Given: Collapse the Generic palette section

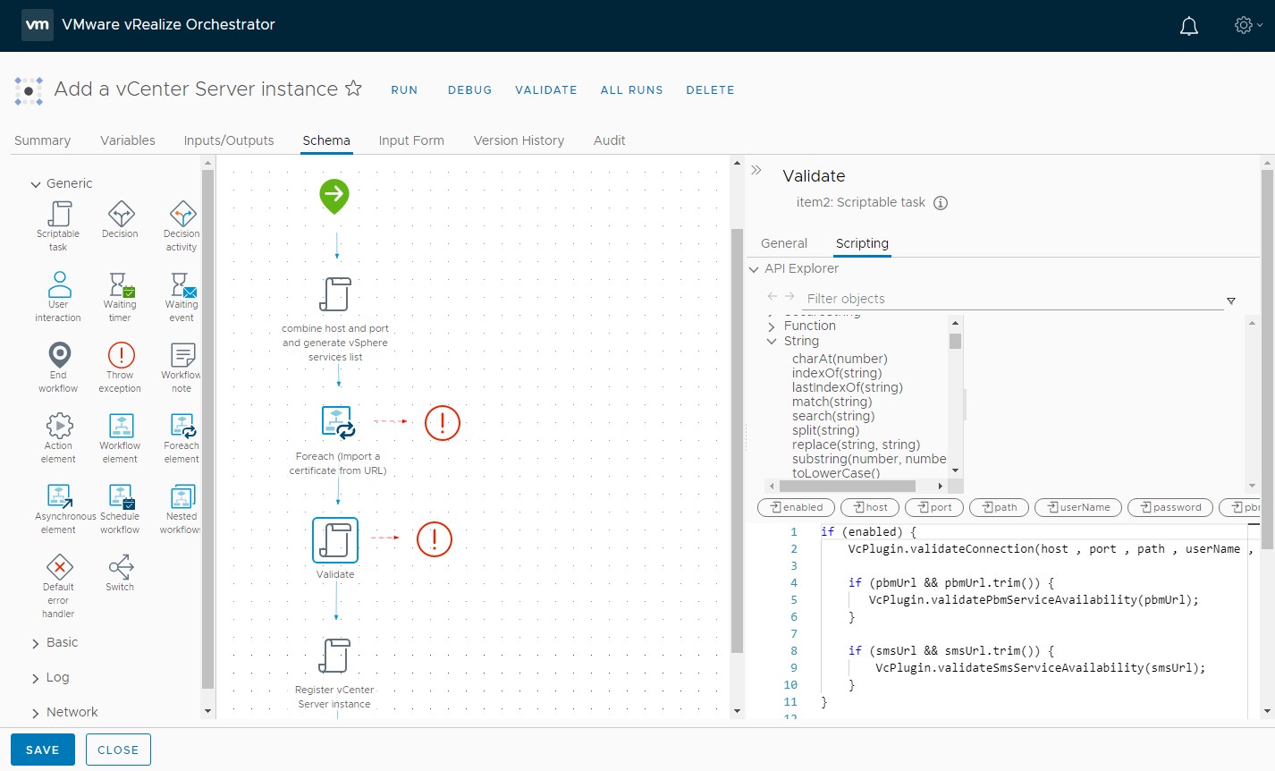Looking at the screenshot, I should tap(36, 184).
